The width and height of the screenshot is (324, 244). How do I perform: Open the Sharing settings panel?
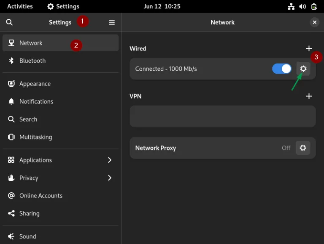pos(60,213)
